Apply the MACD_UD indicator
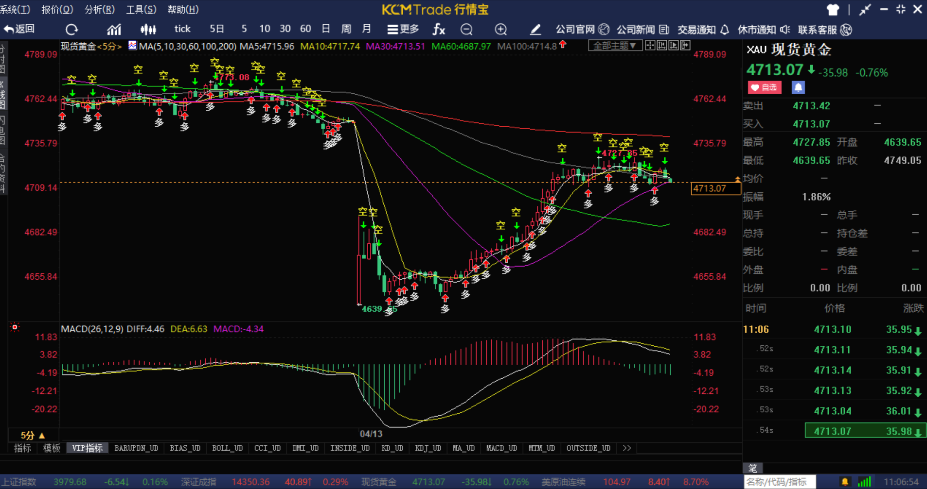 501,448
